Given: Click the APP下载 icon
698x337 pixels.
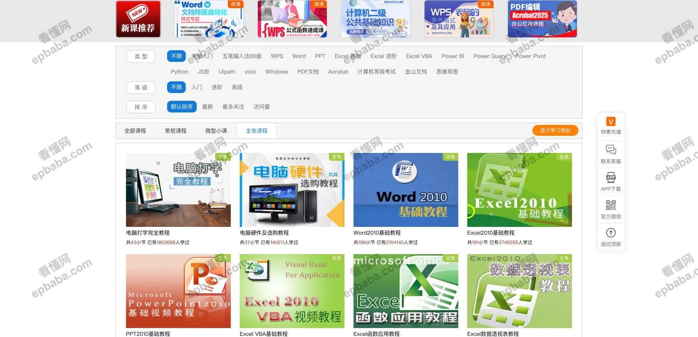Looking at the screenshot, I should 611,177.
